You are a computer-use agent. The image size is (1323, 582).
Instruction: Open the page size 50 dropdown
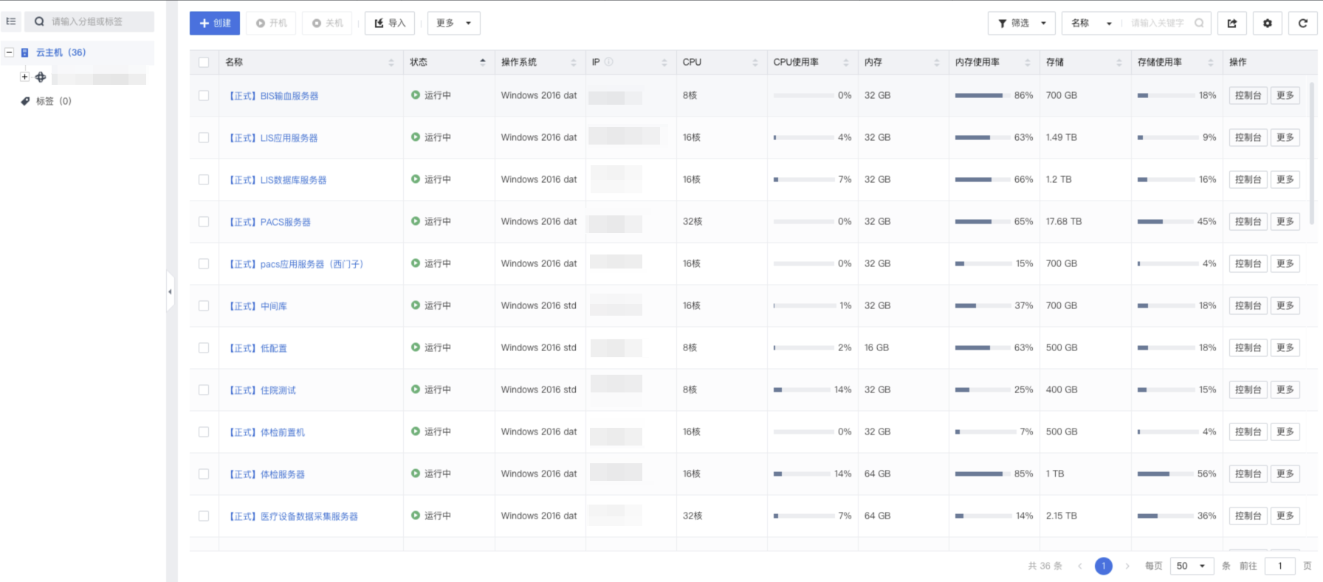1192,566
